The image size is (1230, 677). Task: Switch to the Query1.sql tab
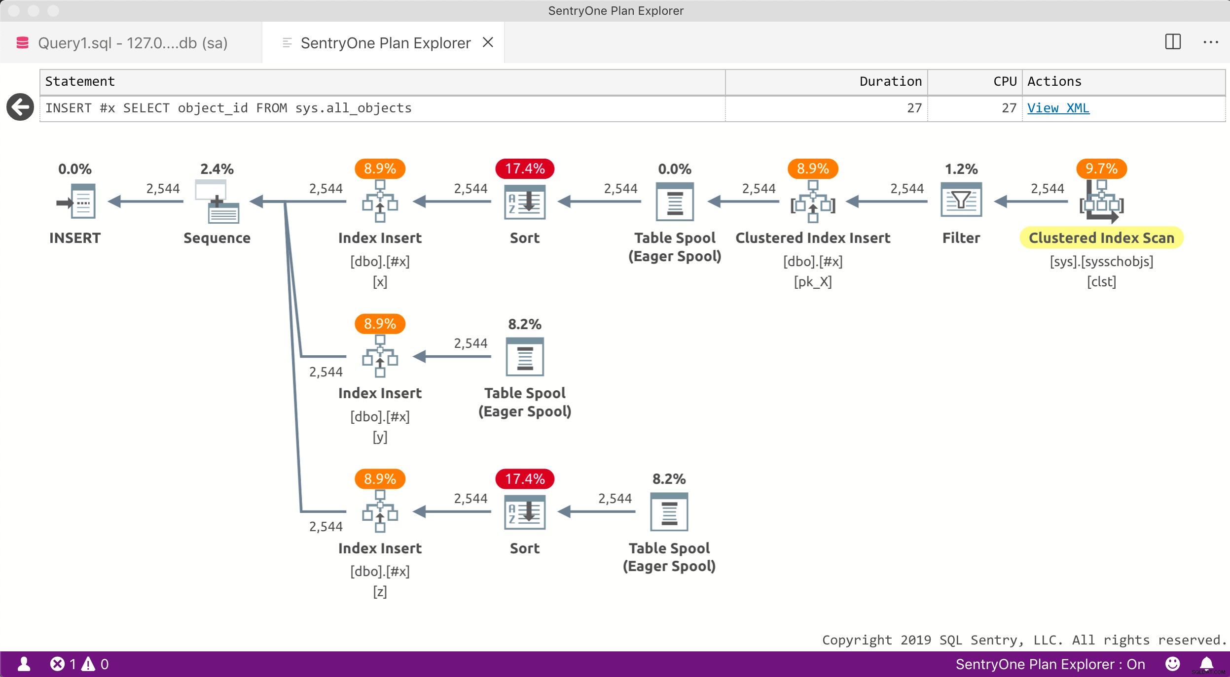[131, 42]
